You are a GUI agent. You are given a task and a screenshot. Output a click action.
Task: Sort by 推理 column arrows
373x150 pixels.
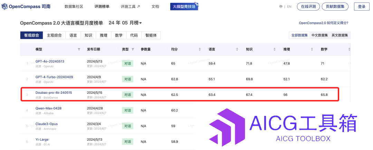coord(312,49)
